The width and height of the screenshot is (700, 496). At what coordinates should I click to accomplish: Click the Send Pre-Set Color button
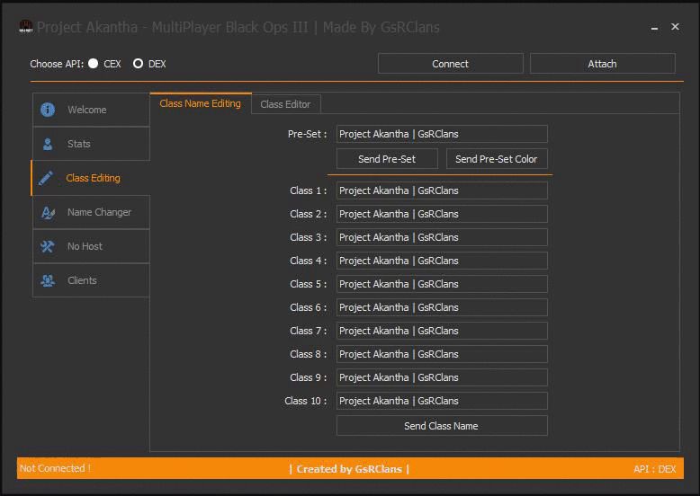tap(497, 159)
